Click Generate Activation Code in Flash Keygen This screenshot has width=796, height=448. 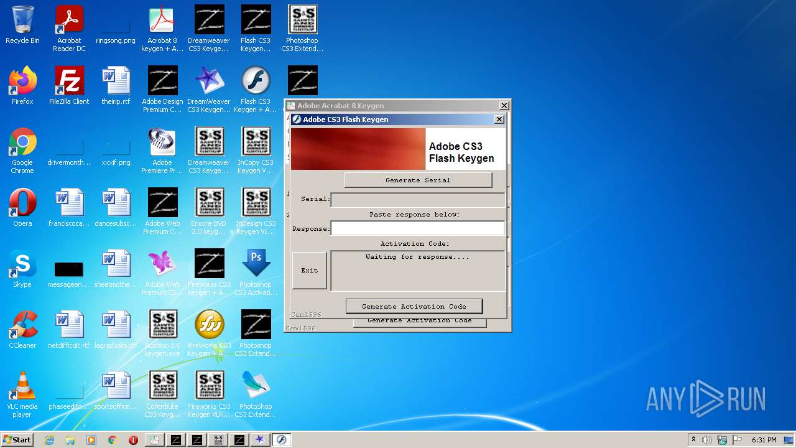click(x=414, y=306)
